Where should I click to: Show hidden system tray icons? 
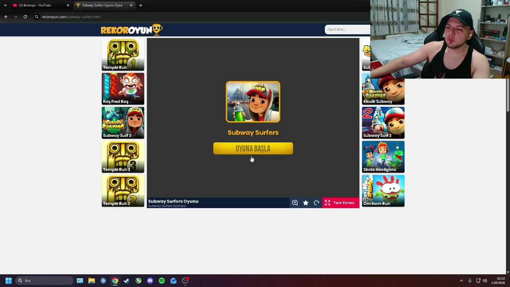click(461, 281)
